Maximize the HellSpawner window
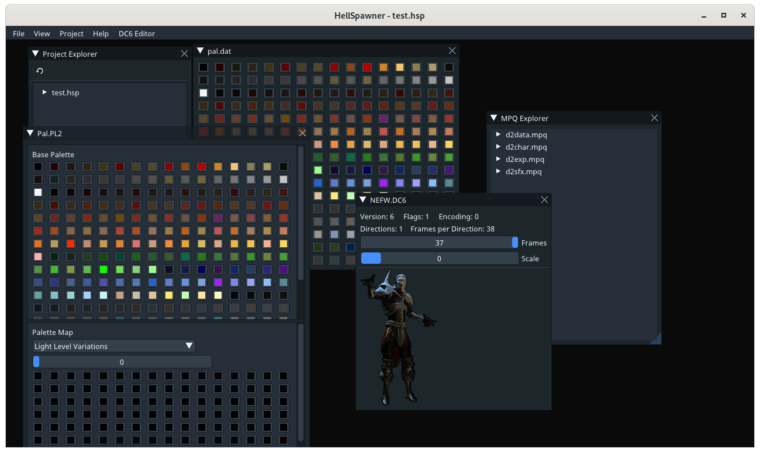760x453 pixels. 724,15
